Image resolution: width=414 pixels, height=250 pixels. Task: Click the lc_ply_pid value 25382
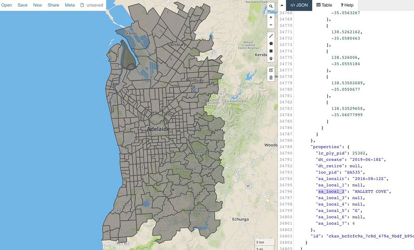point(359,153)
